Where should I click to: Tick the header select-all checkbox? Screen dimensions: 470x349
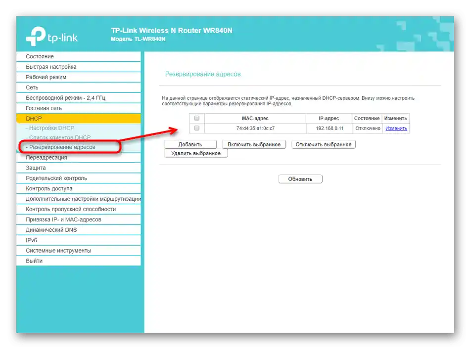(196, 118)
